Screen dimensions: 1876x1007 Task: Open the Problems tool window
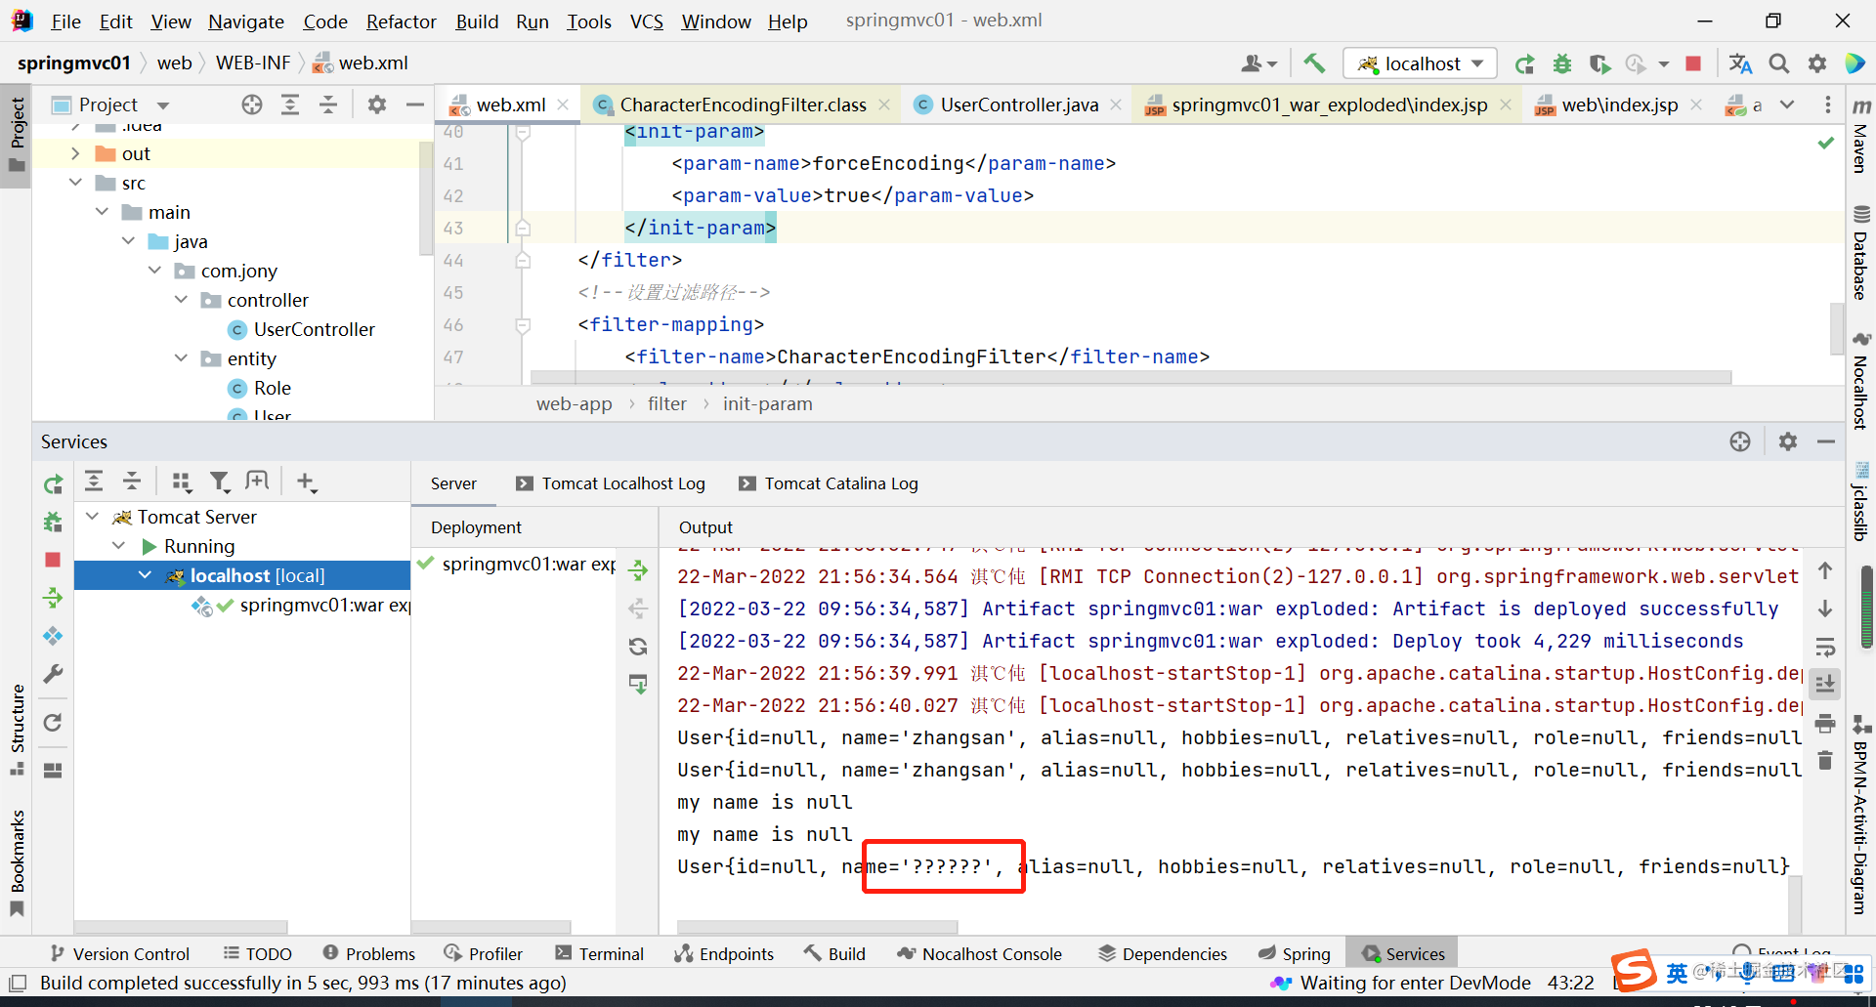[368, 954]
